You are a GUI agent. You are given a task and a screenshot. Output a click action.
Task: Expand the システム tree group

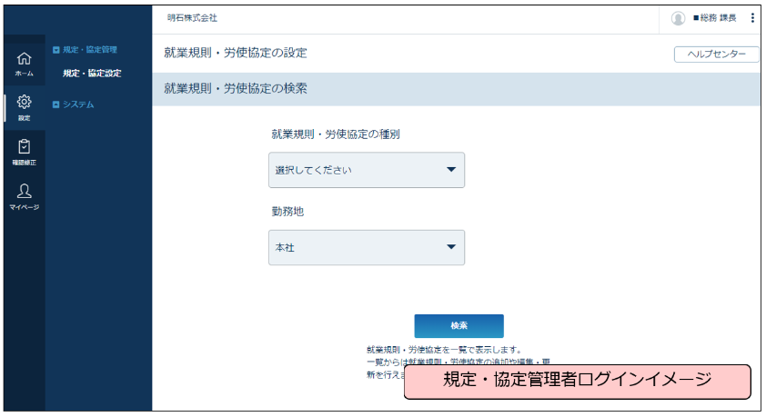(x=55, y=104)
